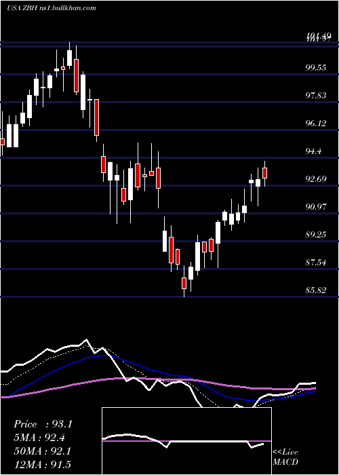Select the 90.97 price level label
Screen dimensions: 339x475
coord(316,207)
